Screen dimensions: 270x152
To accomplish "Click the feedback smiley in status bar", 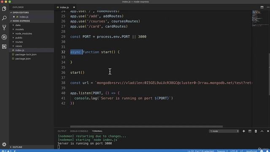I will click(262, 151).
